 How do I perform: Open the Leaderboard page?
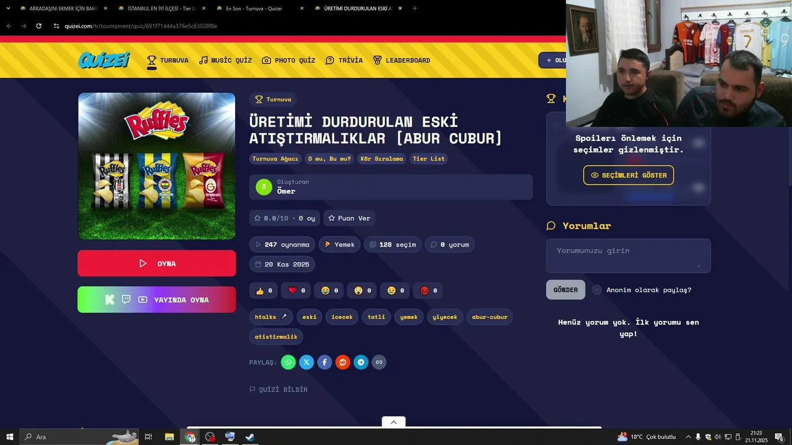[x=402, y=60]
